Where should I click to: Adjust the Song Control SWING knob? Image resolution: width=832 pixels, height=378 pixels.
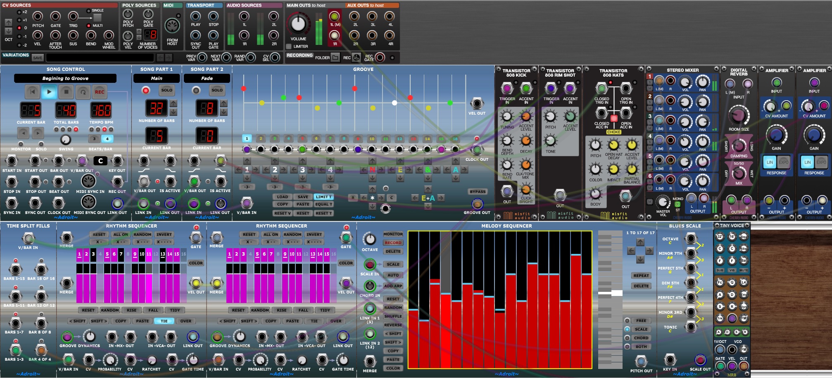(66, 140)
